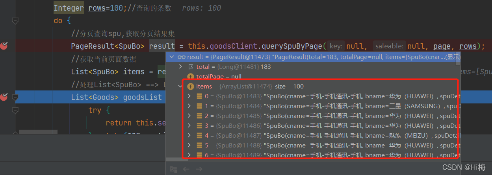Expand element 2 SpuBo@11485

189,116
